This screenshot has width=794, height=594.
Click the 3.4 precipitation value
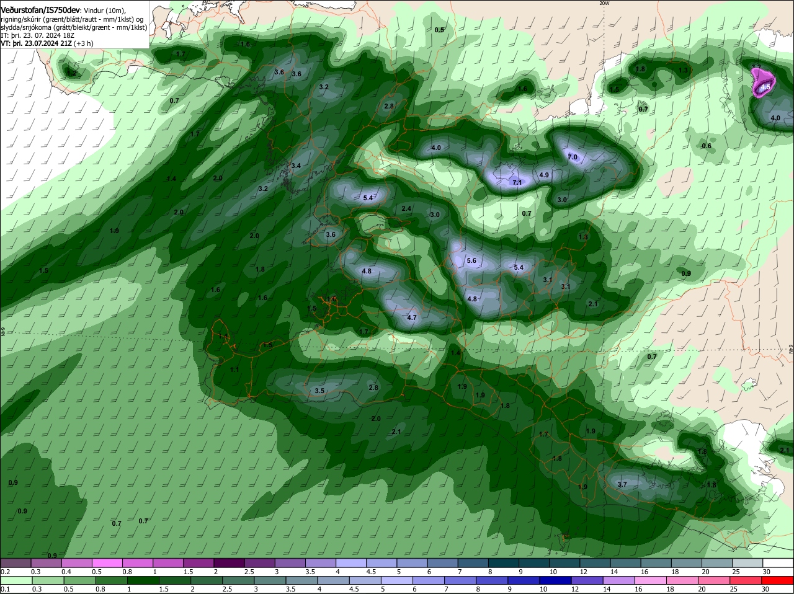296,166
